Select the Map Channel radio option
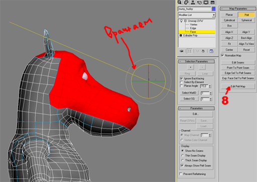This screenshot has width=257, height=182. pyautogui.click(x=182, y=135)
